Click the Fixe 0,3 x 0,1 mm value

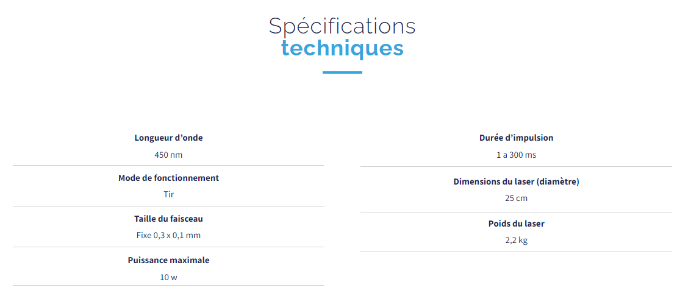(168, 235)
